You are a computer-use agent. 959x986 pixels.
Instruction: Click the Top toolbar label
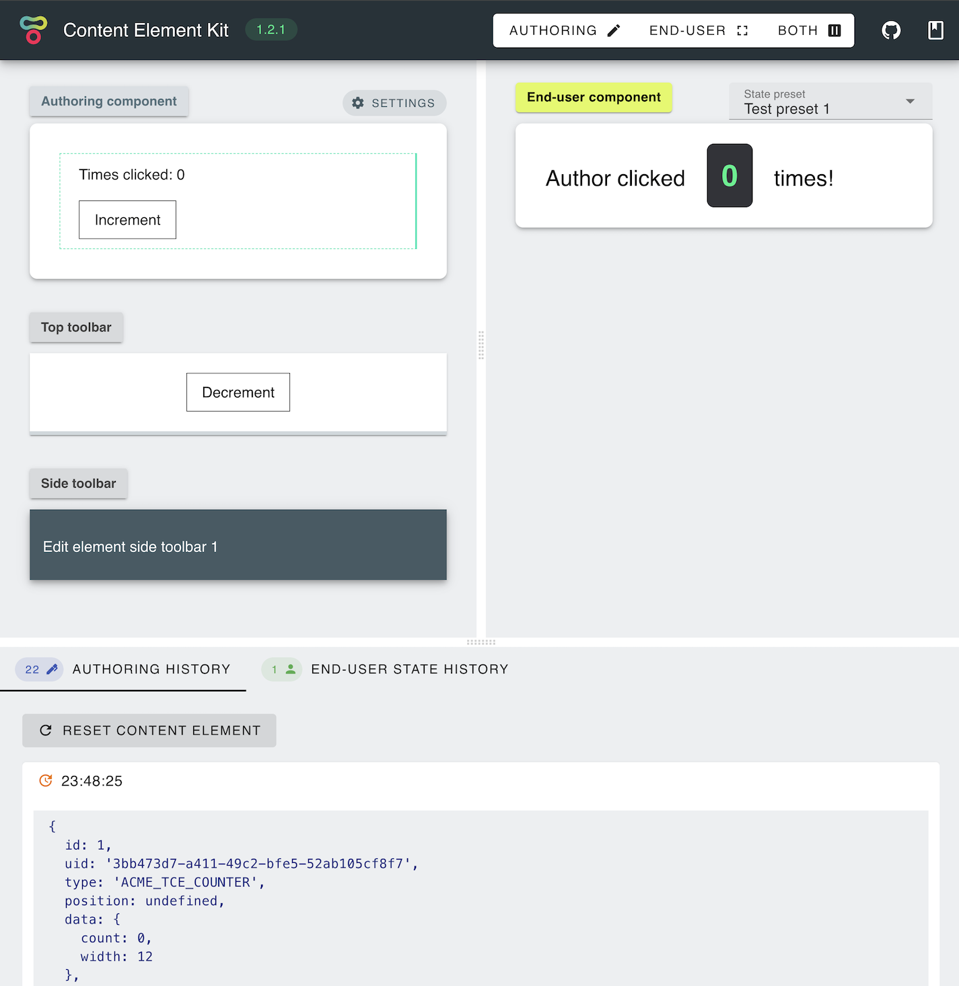tap(76, 328)
